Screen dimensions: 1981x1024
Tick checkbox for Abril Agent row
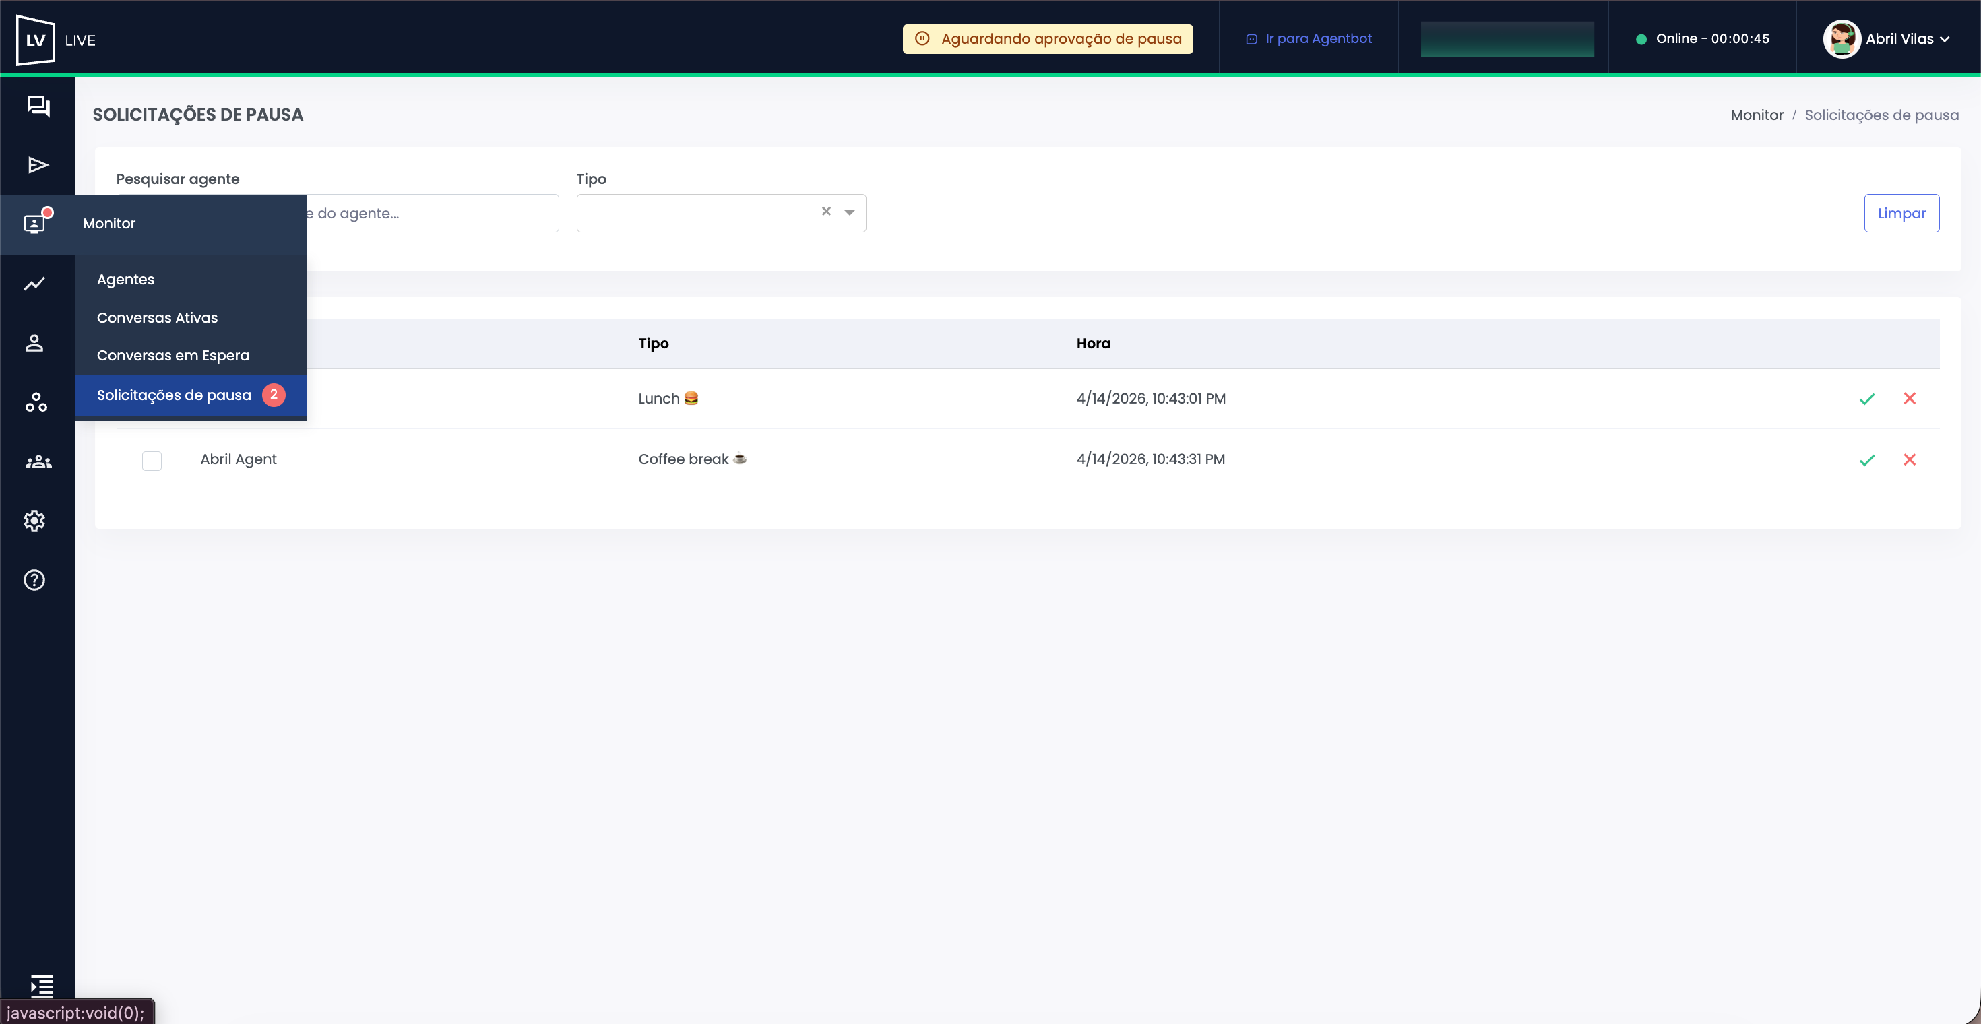152,459
